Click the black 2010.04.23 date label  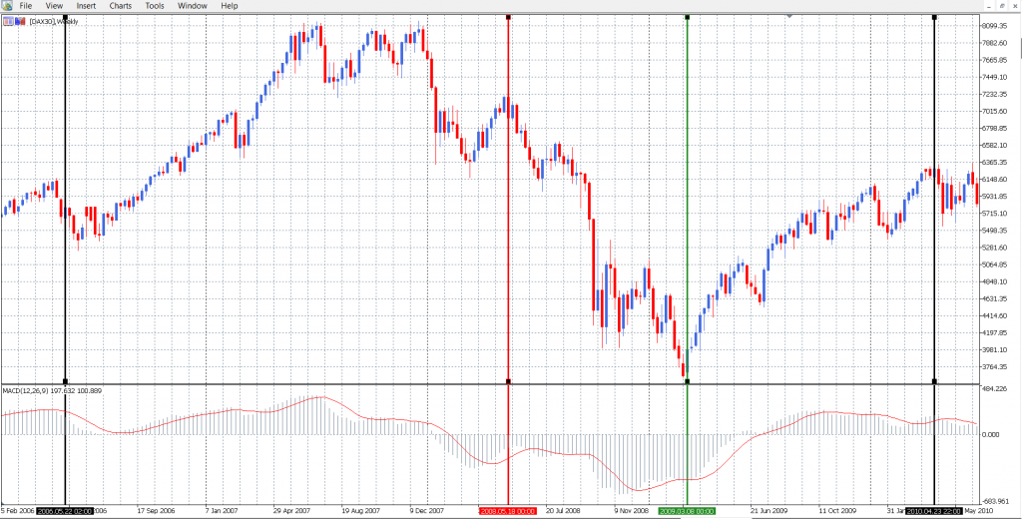coord(933,511)
